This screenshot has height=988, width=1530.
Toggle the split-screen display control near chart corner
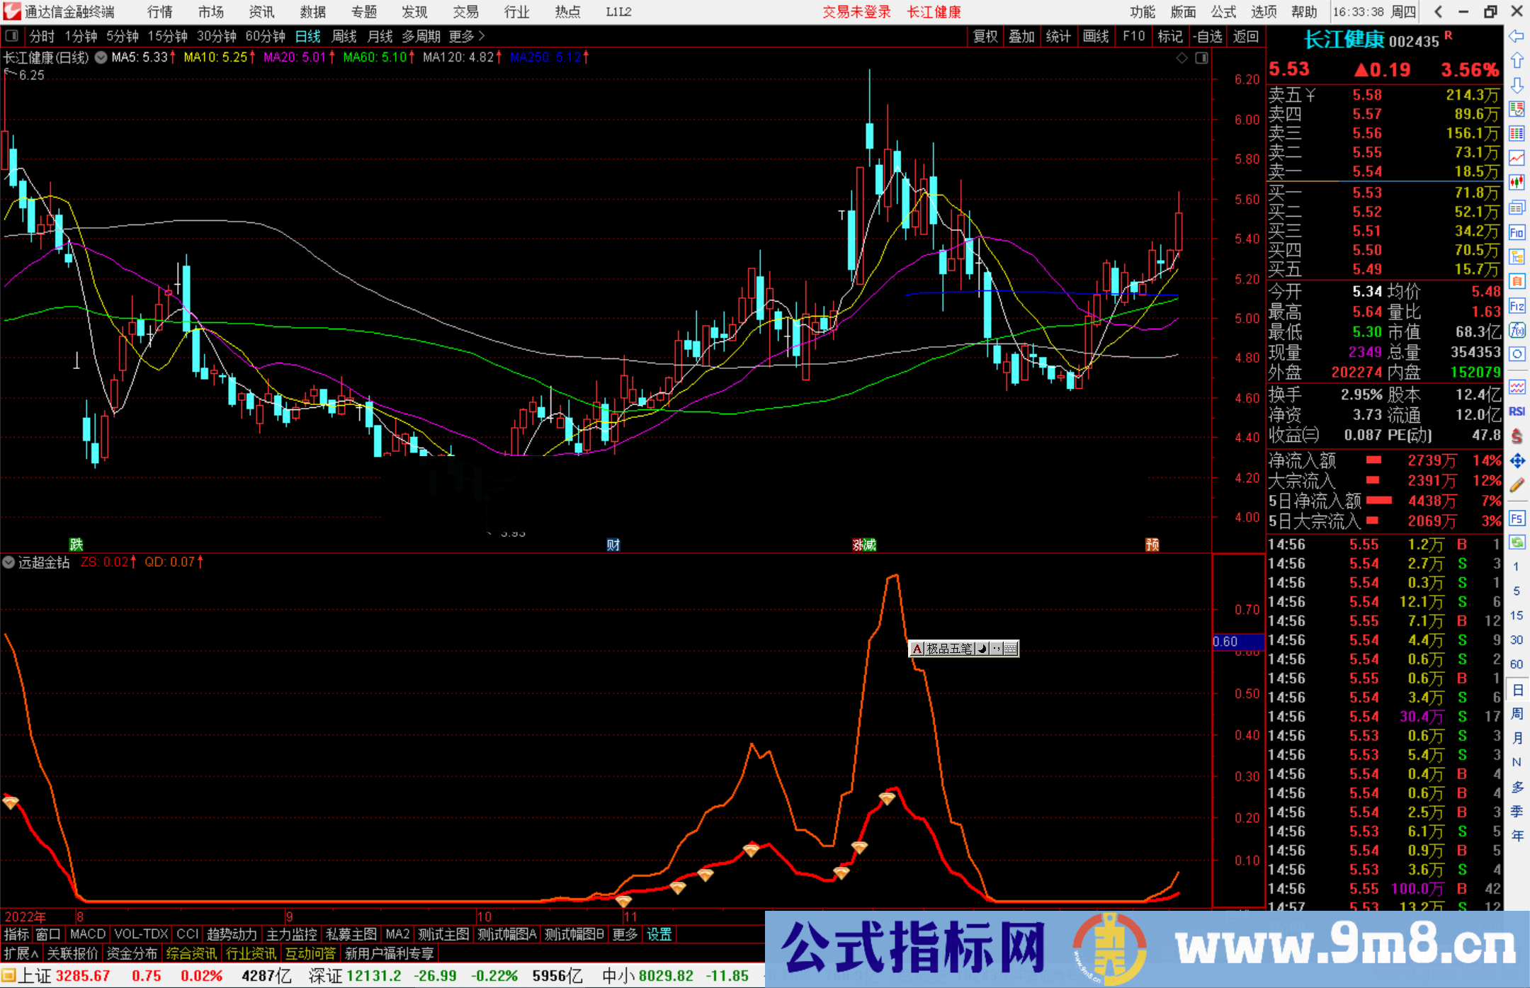tap(1202, 58)
